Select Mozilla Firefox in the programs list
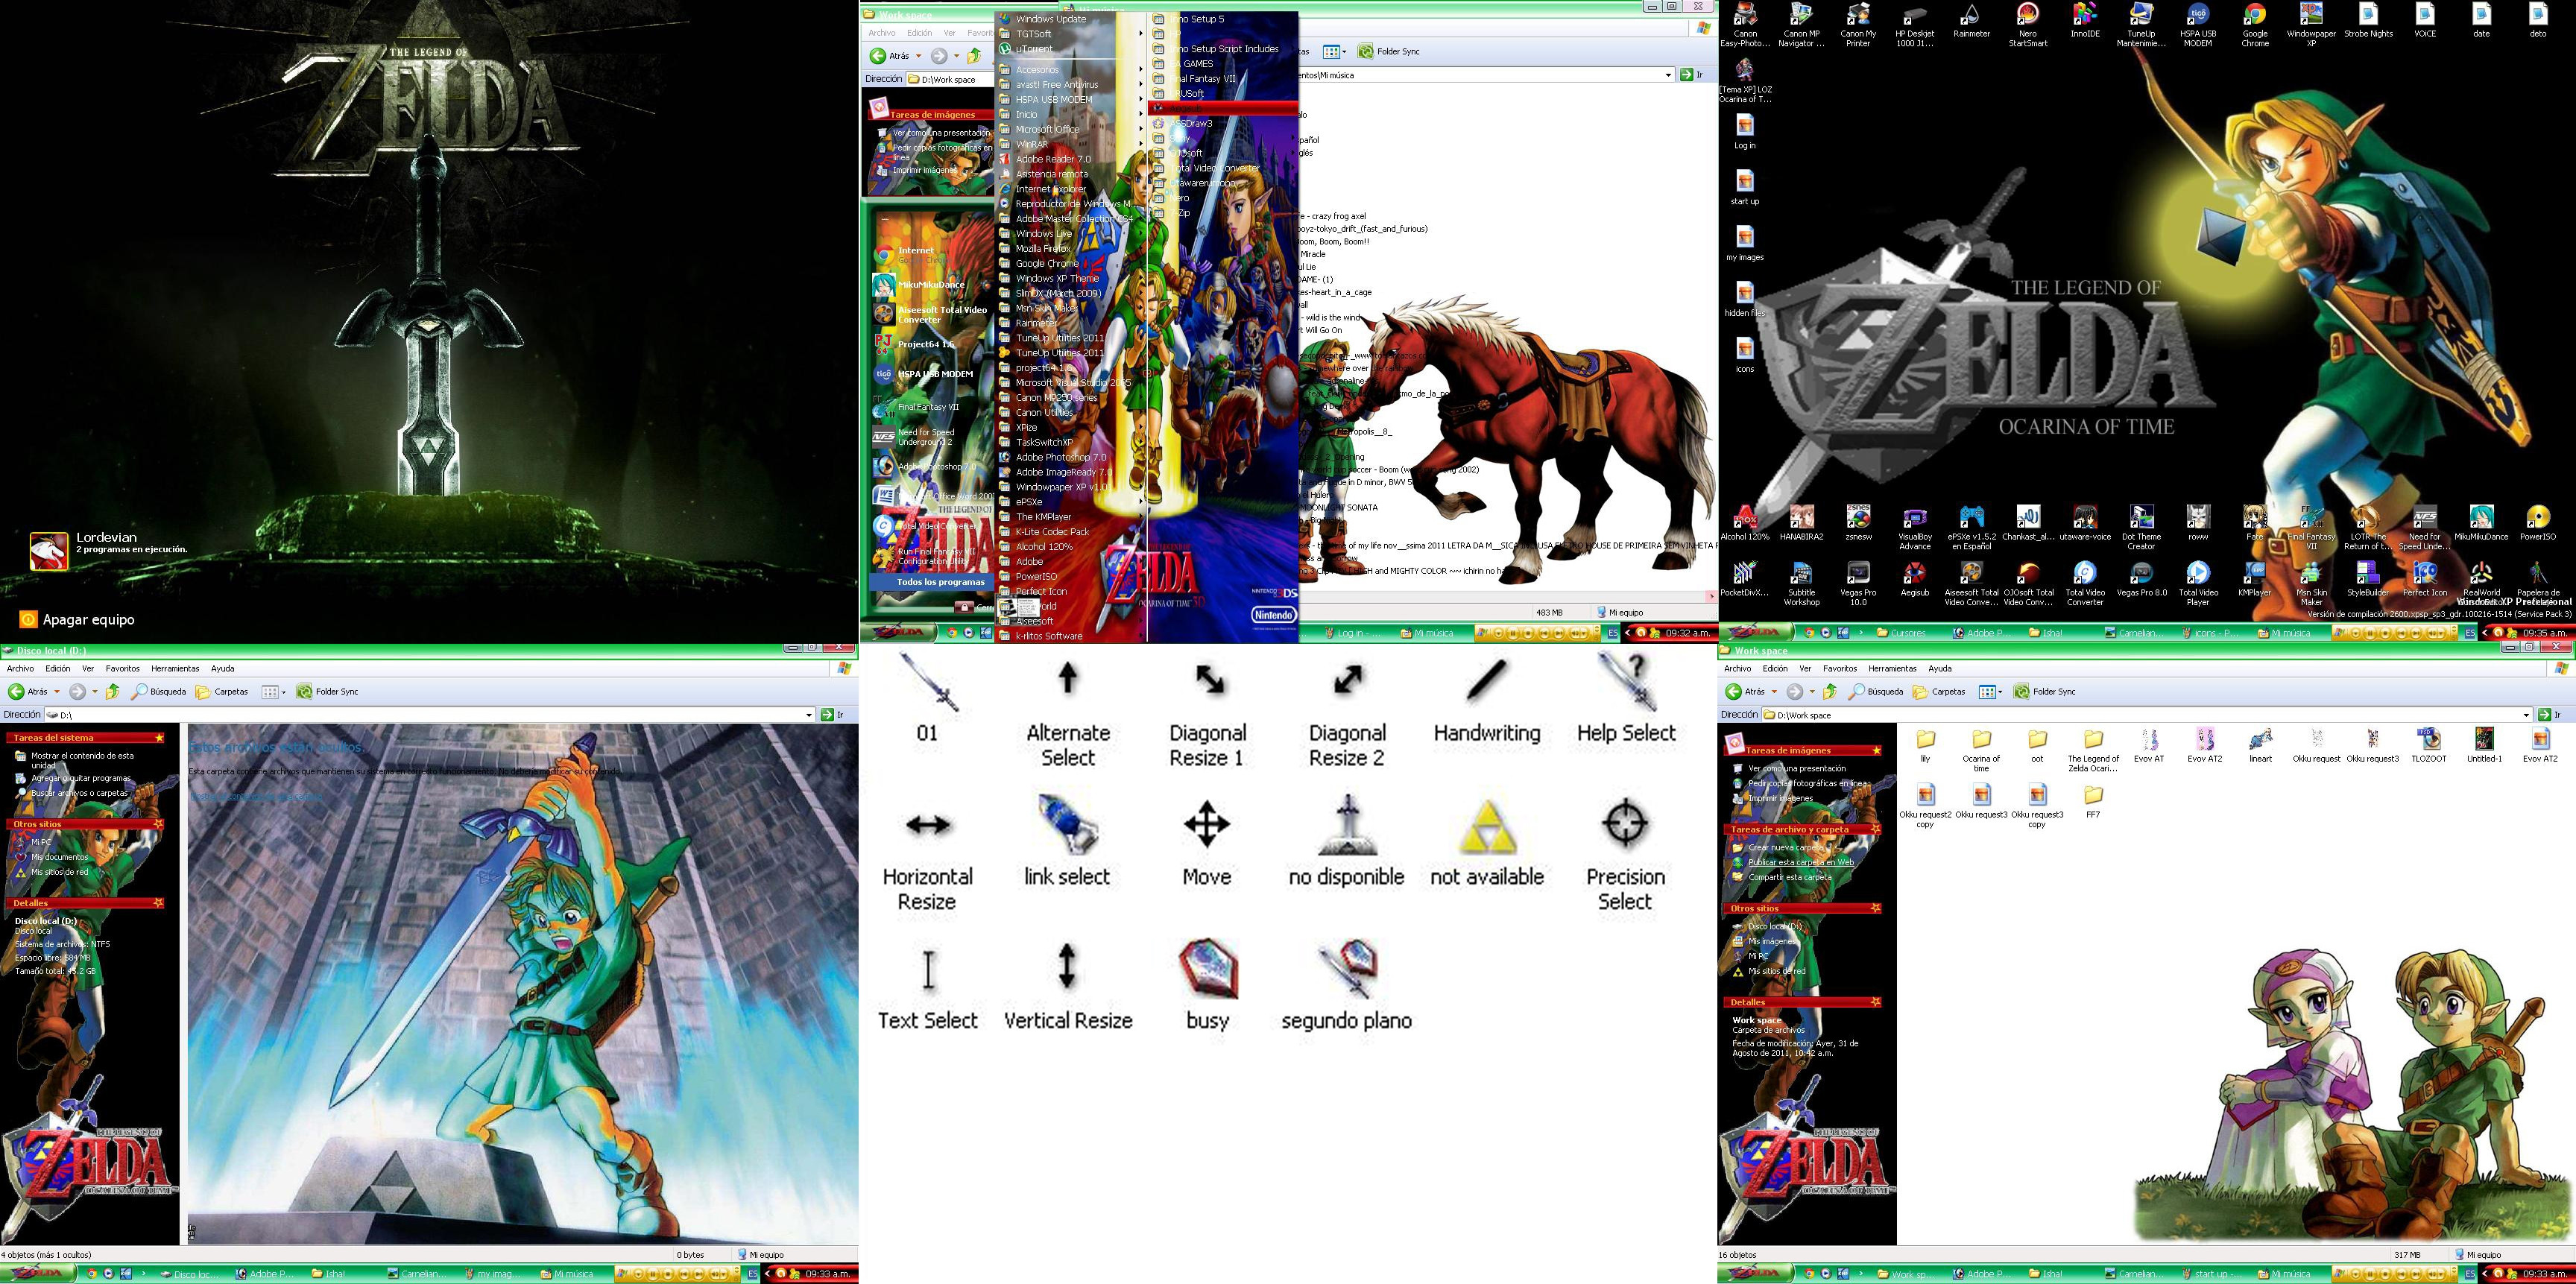2576x1284 pixels. coord(1071,249)
